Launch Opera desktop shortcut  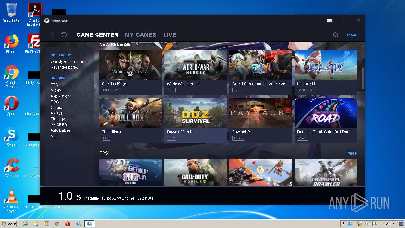click(11, 106)
